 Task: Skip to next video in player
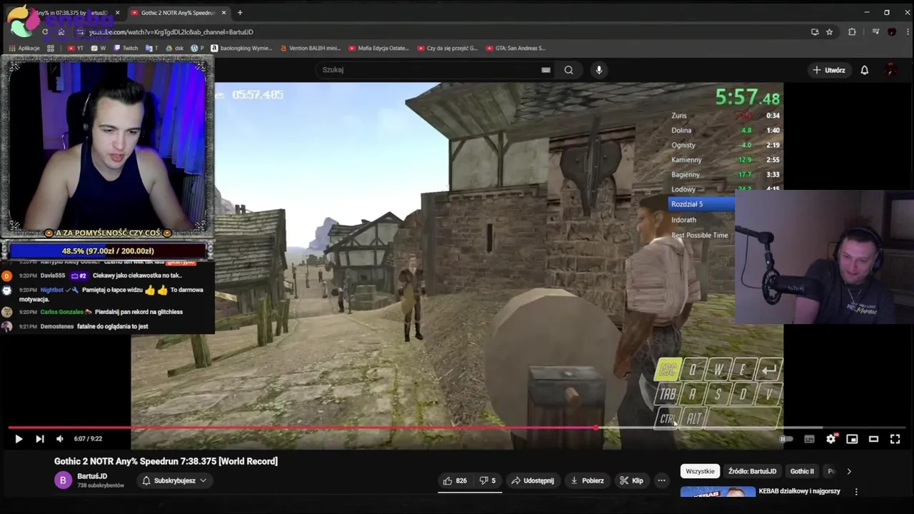coord(40,439)
